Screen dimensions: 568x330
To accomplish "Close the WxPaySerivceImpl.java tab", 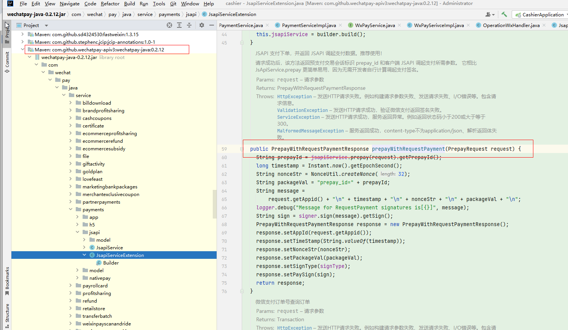I will click(468, 25).
